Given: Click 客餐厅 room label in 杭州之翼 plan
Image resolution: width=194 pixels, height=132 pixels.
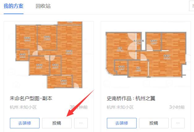Looking at the screenshot, I should [167, 56].
